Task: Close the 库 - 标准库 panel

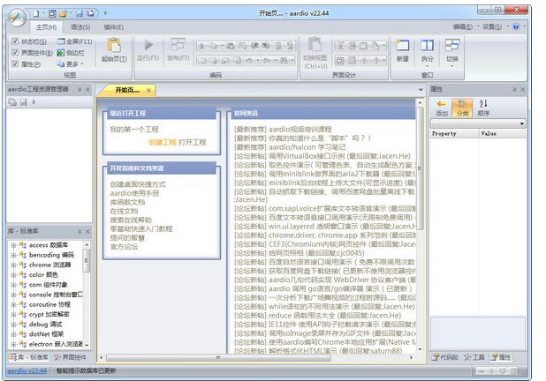Action: click(x=87, y=232)
